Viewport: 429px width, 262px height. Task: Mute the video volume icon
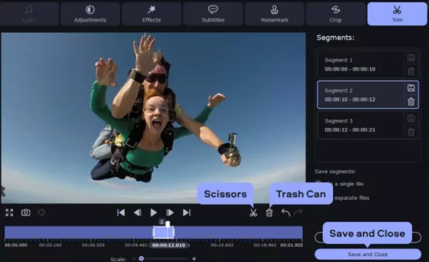[x=41, y=212]
